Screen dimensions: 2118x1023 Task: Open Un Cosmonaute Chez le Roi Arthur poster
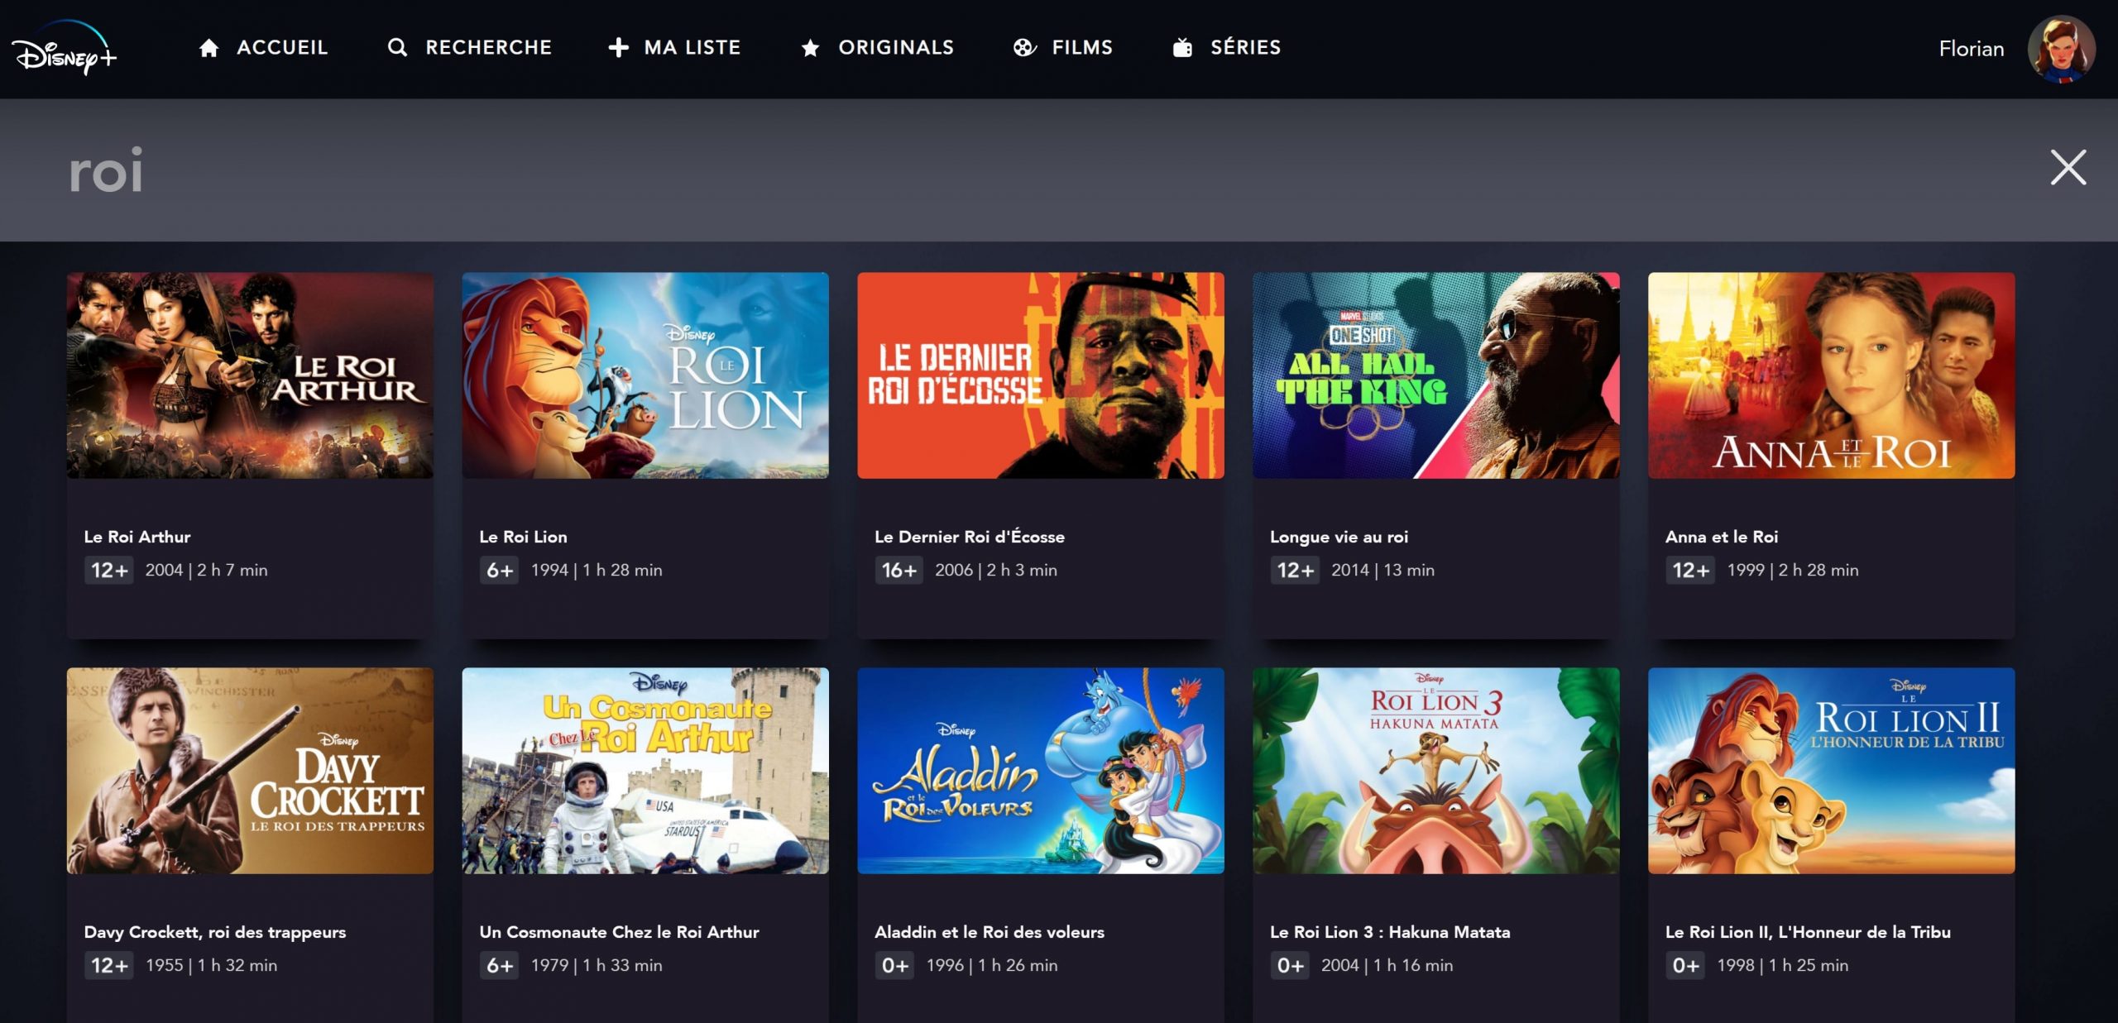645,771
